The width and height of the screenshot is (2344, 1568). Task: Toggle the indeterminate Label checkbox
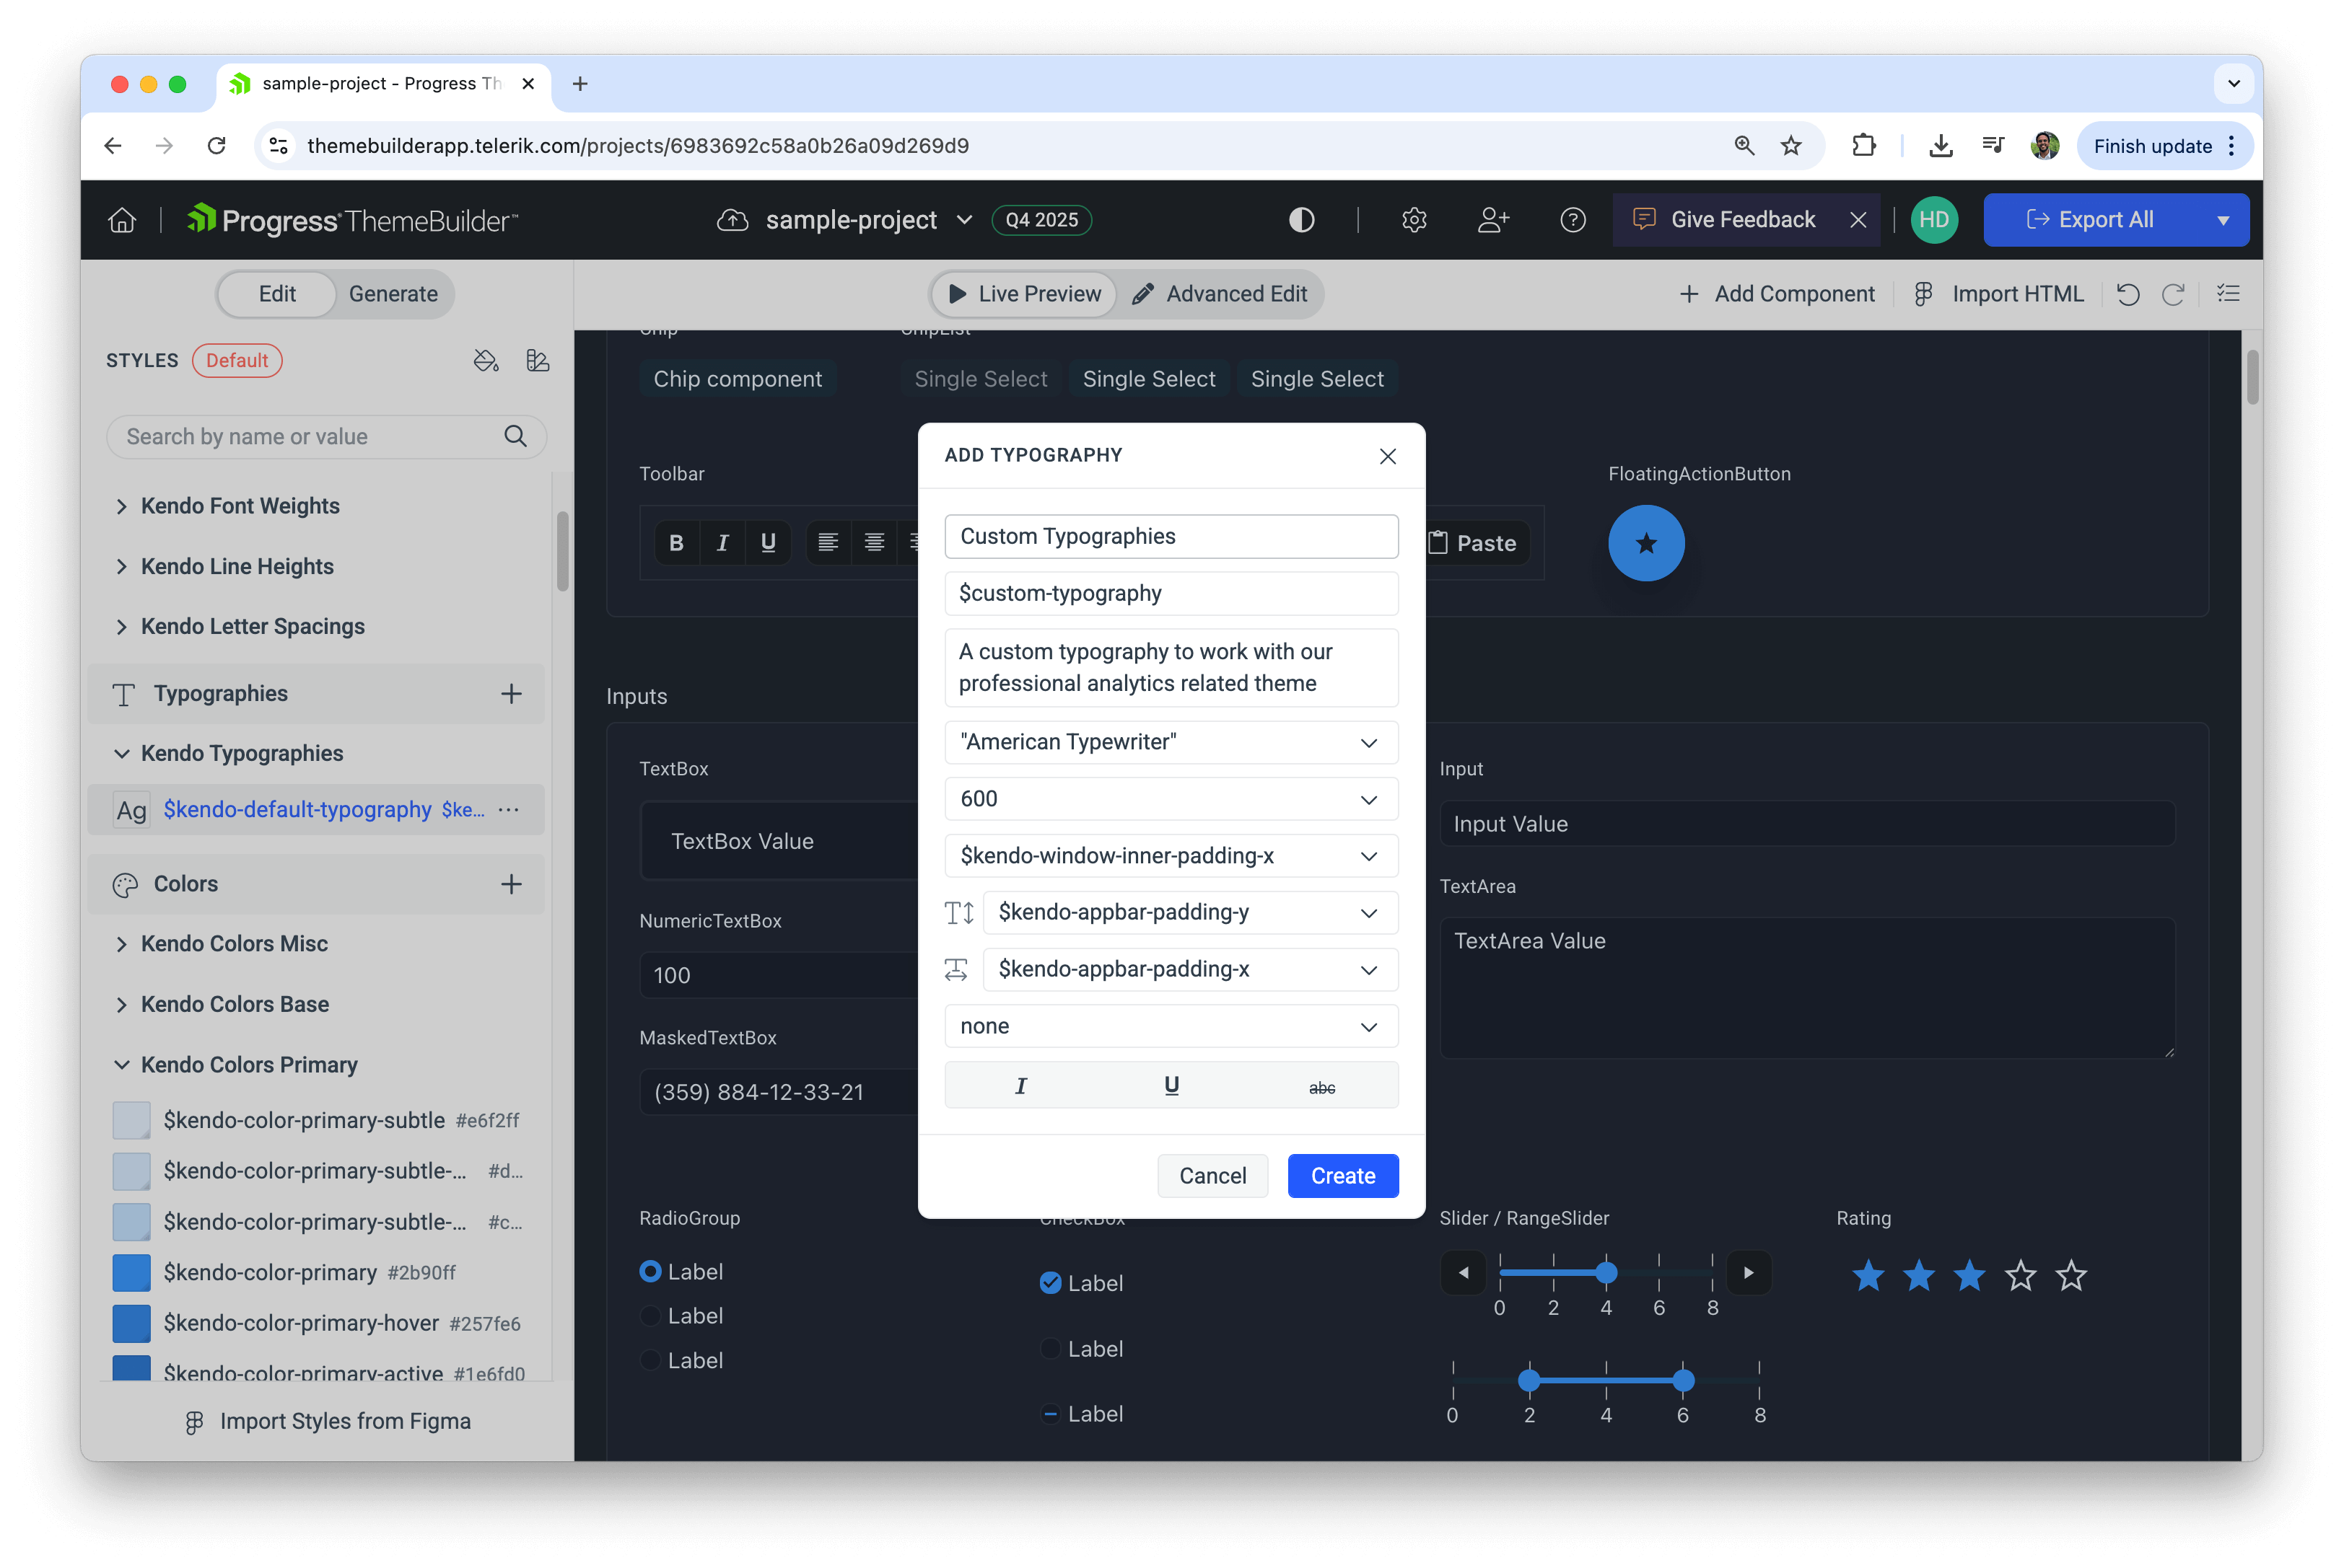(x=1049, y=1414)
